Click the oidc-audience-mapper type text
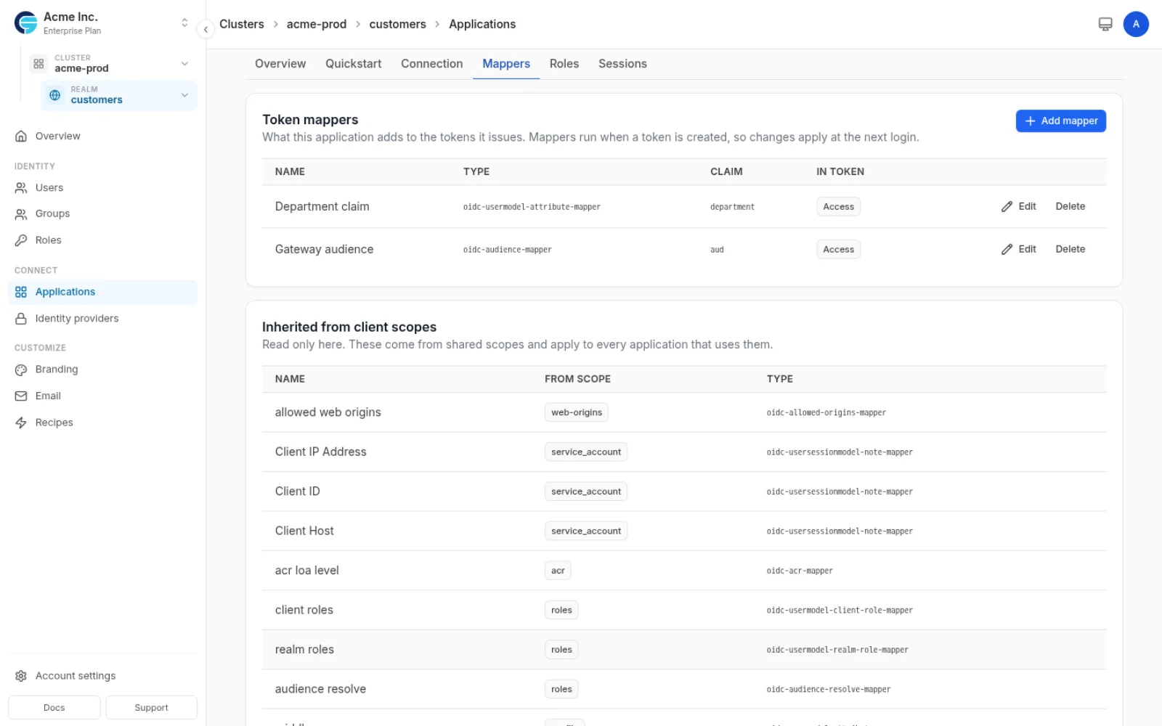 [x=508, y=250]
